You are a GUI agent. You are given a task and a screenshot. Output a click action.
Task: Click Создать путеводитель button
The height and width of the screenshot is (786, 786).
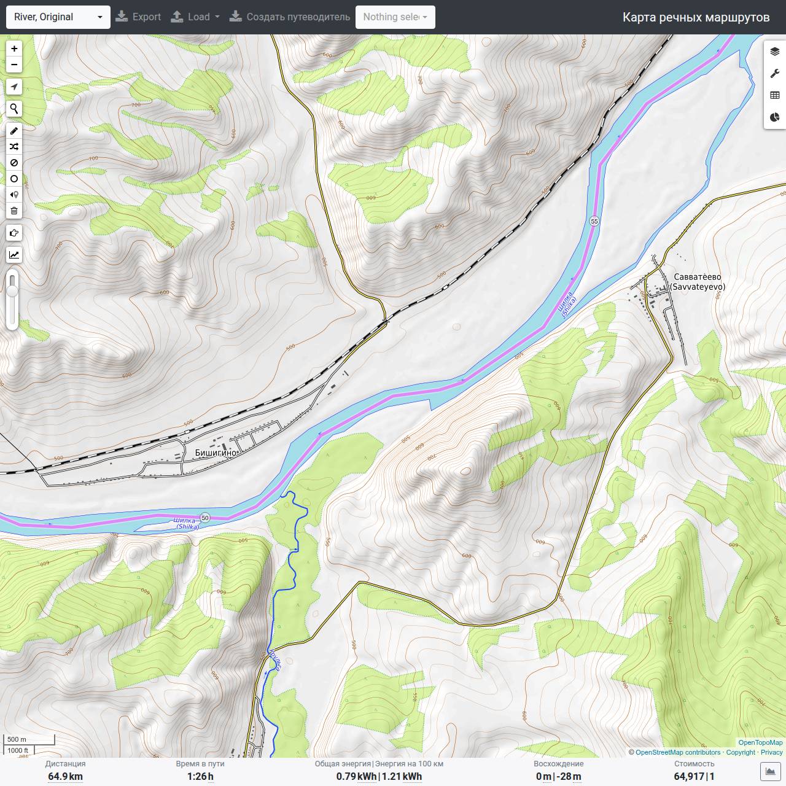(x=290, y=17)
